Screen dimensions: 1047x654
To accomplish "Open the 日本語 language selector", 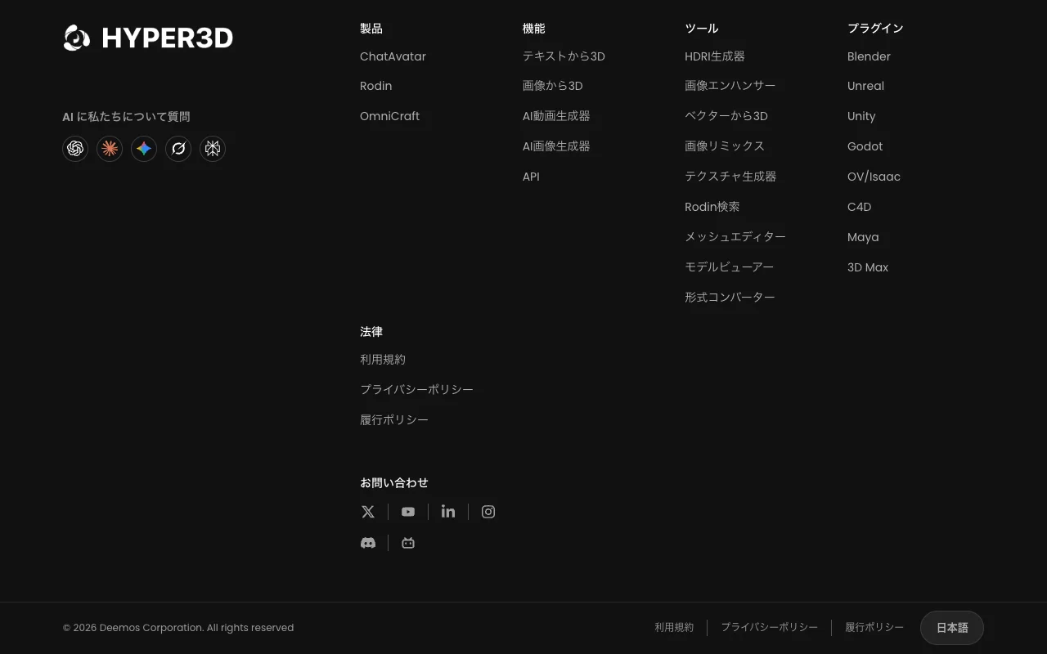I will 952,628.
